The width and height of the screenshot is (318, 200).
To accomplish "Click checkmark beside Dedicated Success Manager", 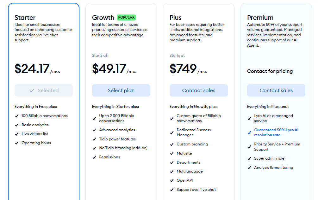I will (172, 133).
